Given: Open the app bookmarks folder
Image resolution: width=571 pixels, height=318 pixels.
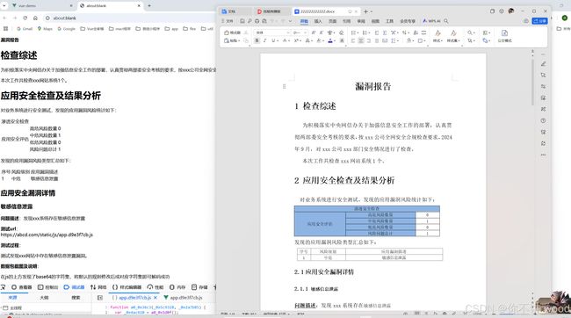Looking at the screenshot, I should (x=171, y=29).
